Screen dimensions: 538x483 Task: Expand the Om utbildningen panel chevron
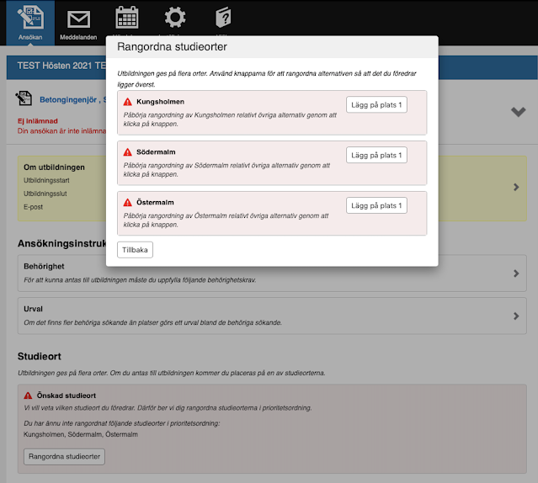tap(516, 188)
